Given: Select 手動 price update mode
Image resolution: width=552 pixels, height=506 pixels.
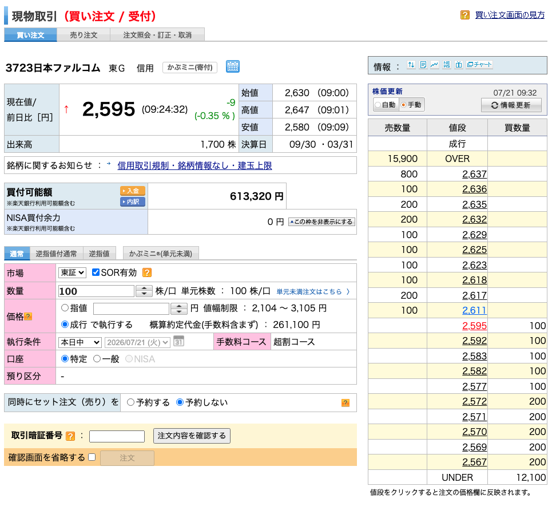Looking at the screenshot, I should tap(411, 105).
